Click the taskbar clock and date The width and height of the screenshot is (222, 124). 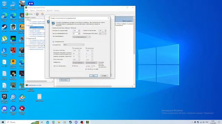click(213, 122)
